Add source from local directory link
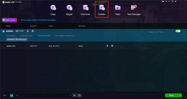 click(x=38, y=20)
